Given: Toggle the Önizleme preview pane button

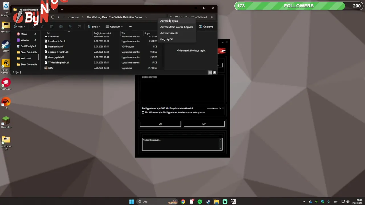Looking at the screenshot, I should click(206, 26).
